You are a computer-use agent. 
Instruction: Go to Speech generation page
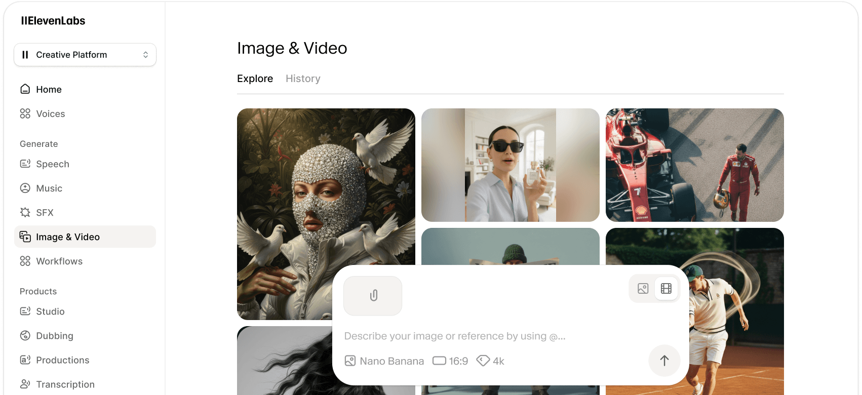pos(85,164)
